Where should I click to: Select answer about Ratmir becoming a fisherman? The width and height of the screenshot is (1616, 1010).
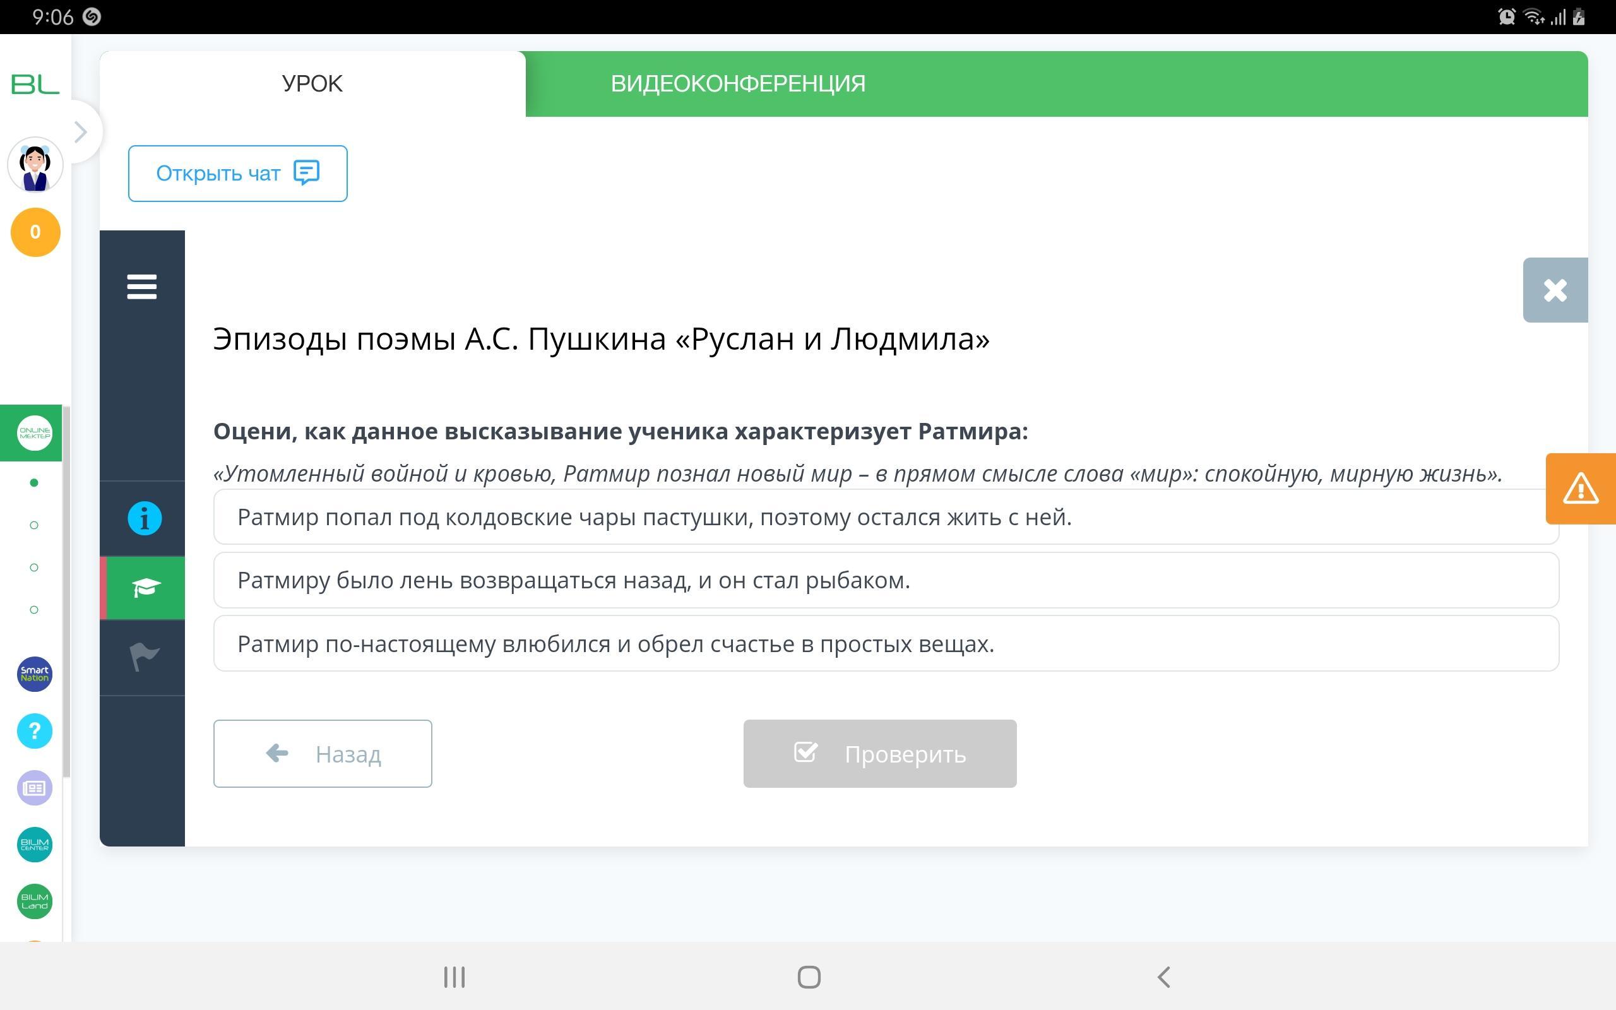tap(886, 581)
